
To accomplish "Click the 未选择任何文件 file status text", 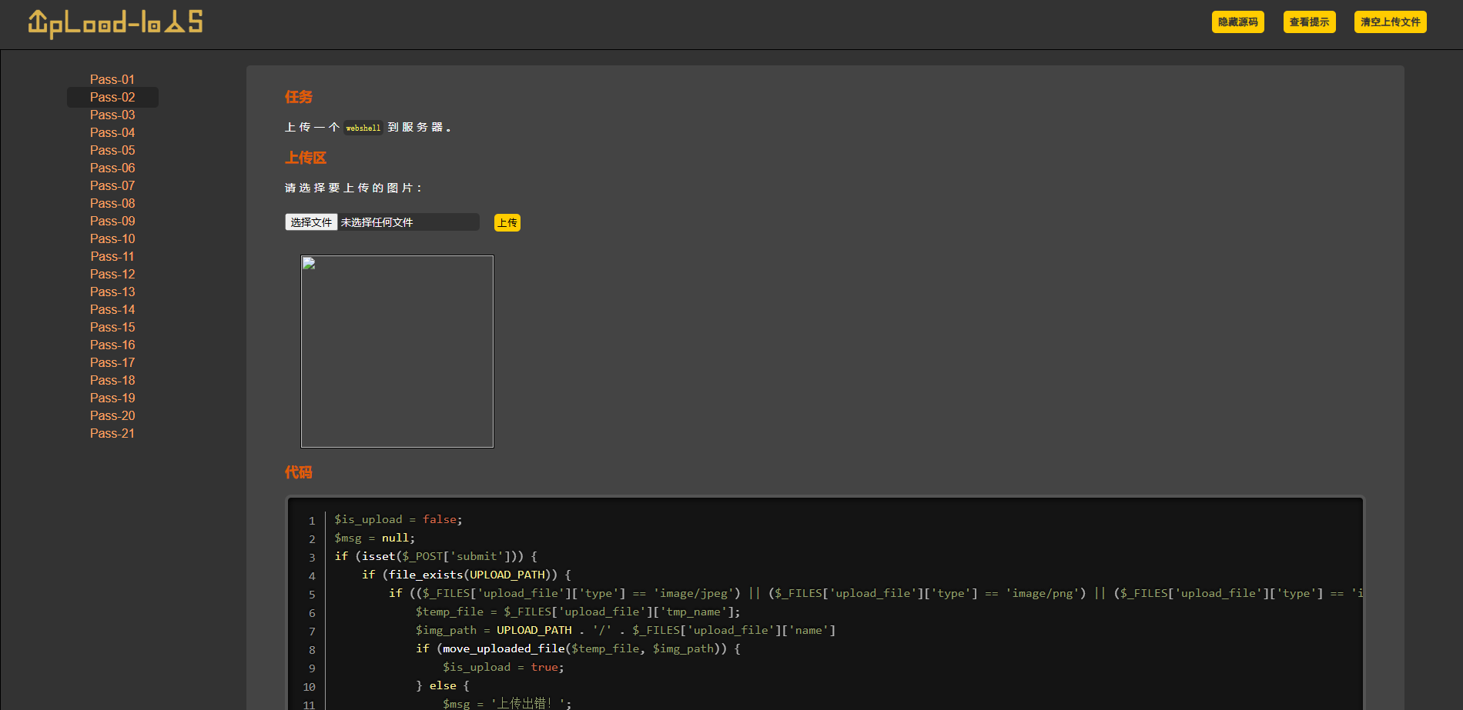I will click(377, 222).
